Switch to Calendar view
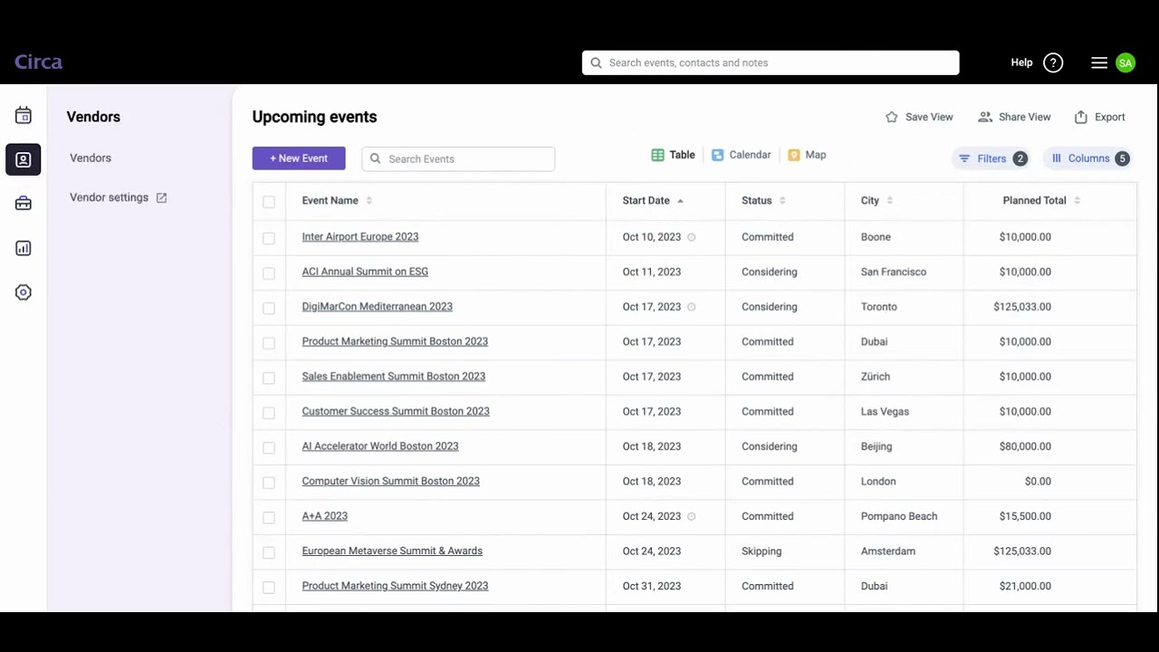The width and height of the screenshot is (1159, 652). 741,155
